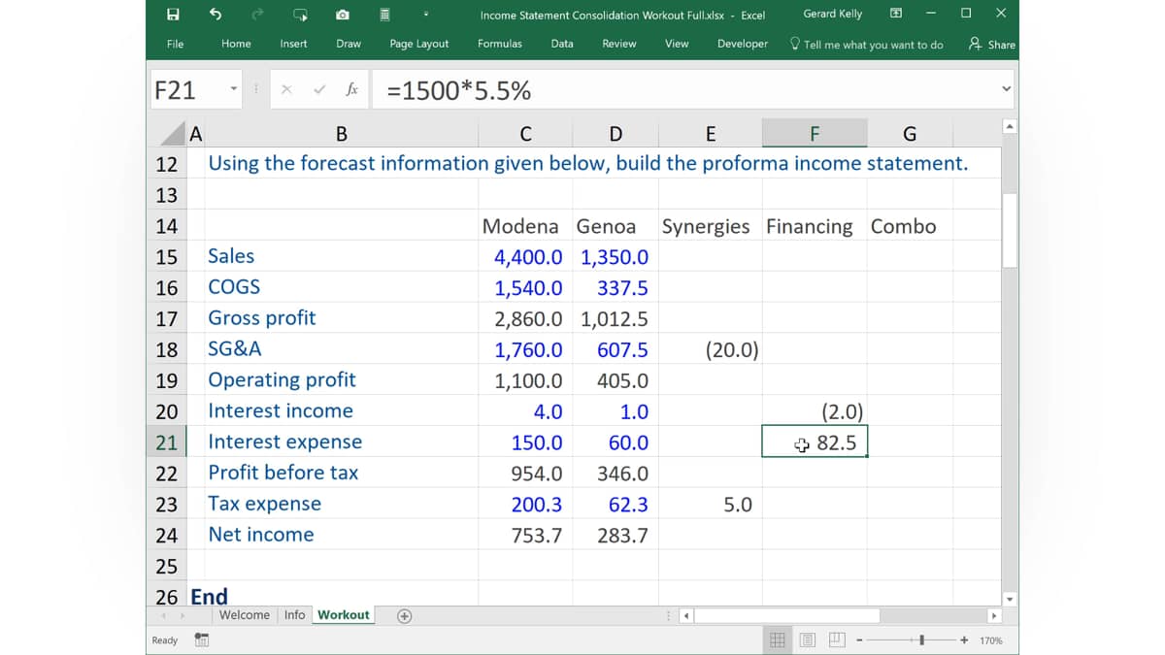Select the Net income label cell

pyautogui.click(x=341, y=535)
